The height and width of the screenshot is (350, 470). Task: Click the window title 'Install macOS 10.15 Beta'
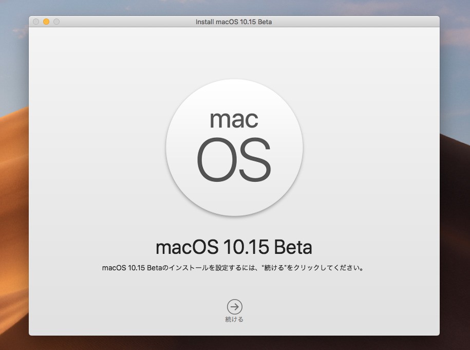pyautogui.click(x=234, y=22)
